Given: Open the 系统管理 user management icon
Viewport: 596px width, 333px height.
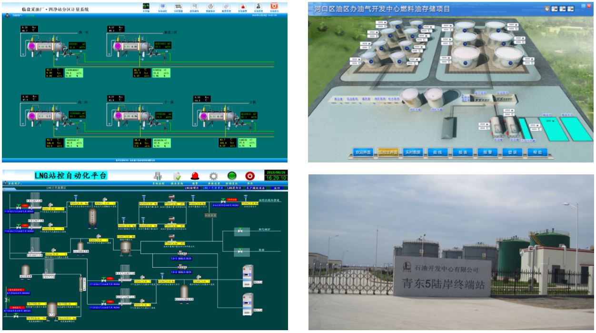Looking at the screenshot, I should 258,7.
